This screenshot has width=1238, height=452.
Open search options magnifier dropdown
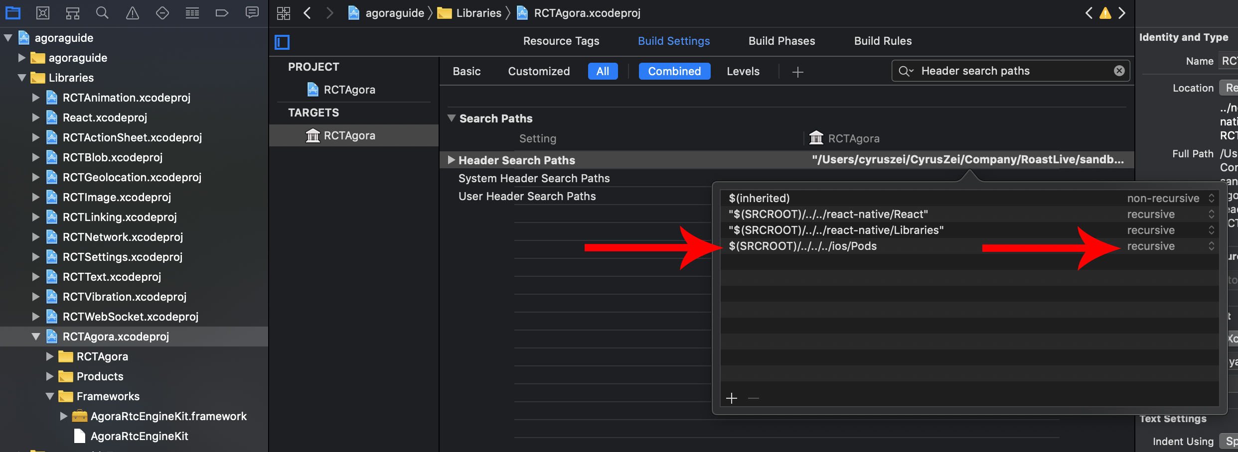pos(906,71)
